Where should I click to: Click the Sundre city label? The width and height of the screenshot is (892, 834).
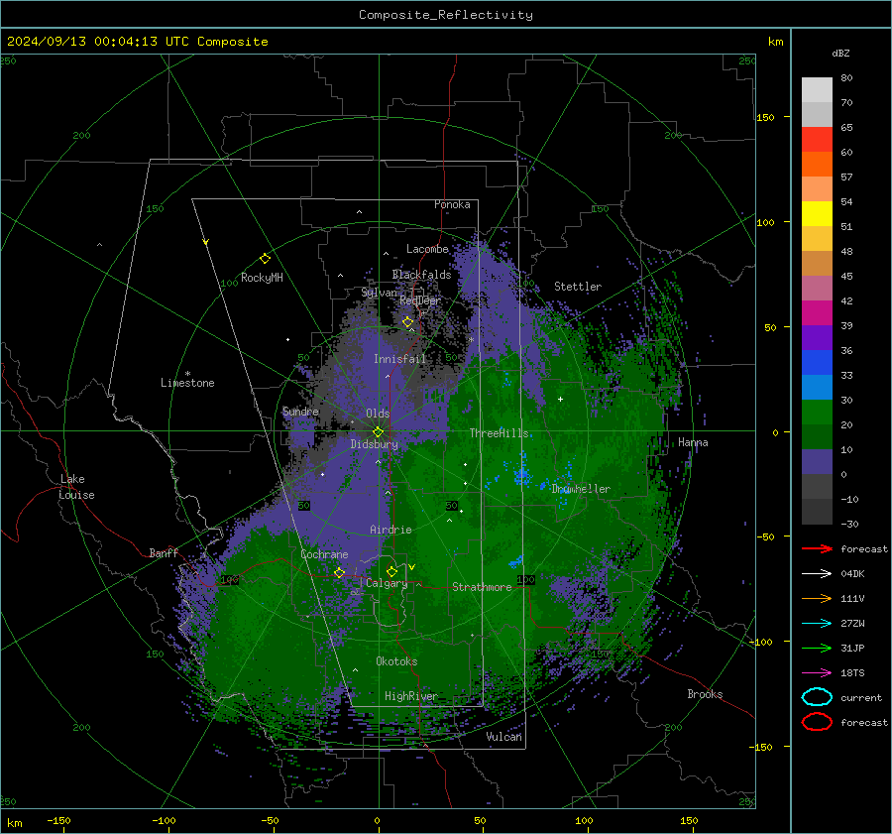(300, 411)
